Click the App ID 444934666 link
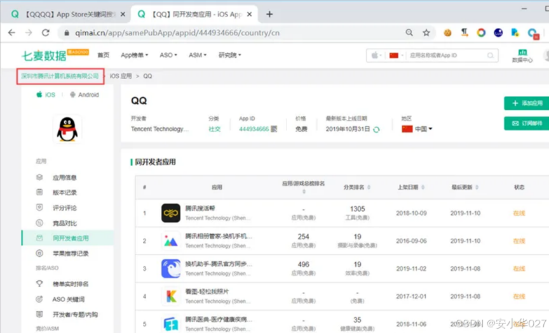549x333 pixels. (x=254, y=129)
